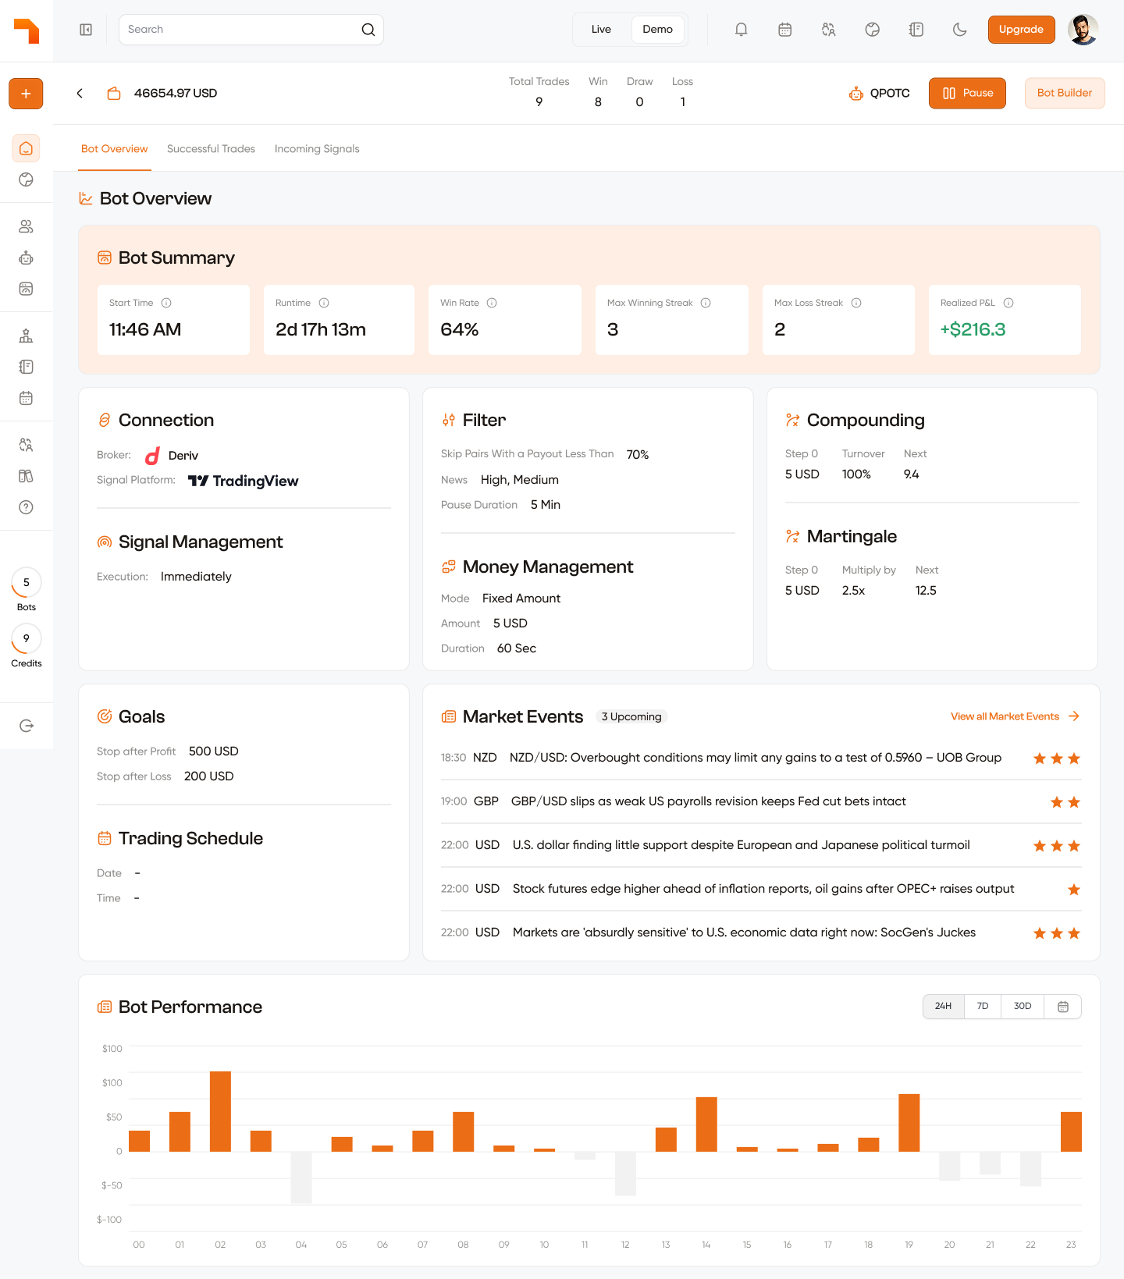Screen dimensions: 1124x1279
Task: Click the U.S. dollar little support event
Action: coord(761,845)
